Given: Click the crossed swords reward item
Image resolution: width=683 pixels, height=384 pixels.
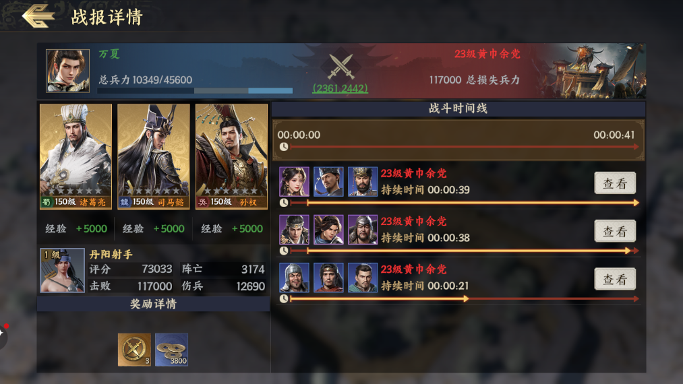Looking at the screenshot, I should 135,350.
